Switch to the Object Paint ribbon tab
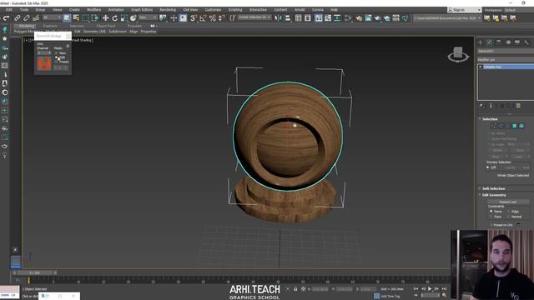This screenshot has width=534, height=300. (106, 26)
